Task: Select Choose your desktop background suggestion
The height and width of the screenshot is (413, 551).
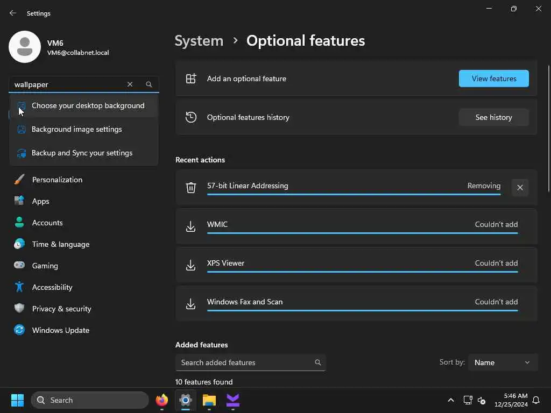Action: 88,106
